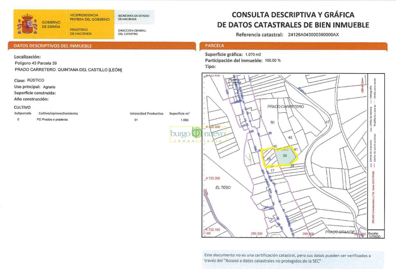Click the Spanish coat of arms emblem
Screen dimensions: 396x269
pyautogui.click(x=27, y=24)
